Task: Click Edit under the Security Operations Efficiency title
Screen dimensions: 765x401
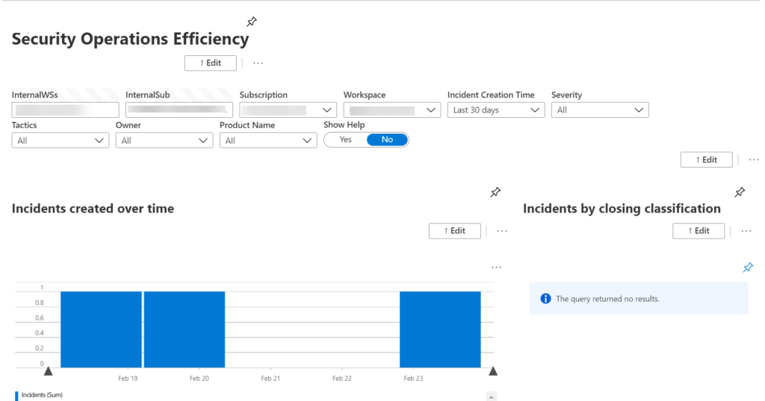Action: (210, 63)
